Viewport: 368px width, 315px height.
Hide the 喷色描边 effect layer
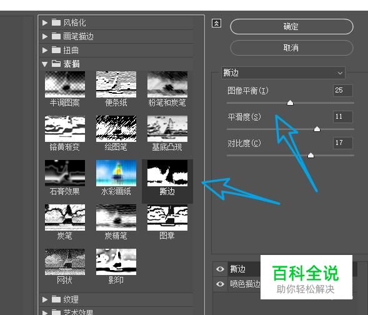[220, 284]
